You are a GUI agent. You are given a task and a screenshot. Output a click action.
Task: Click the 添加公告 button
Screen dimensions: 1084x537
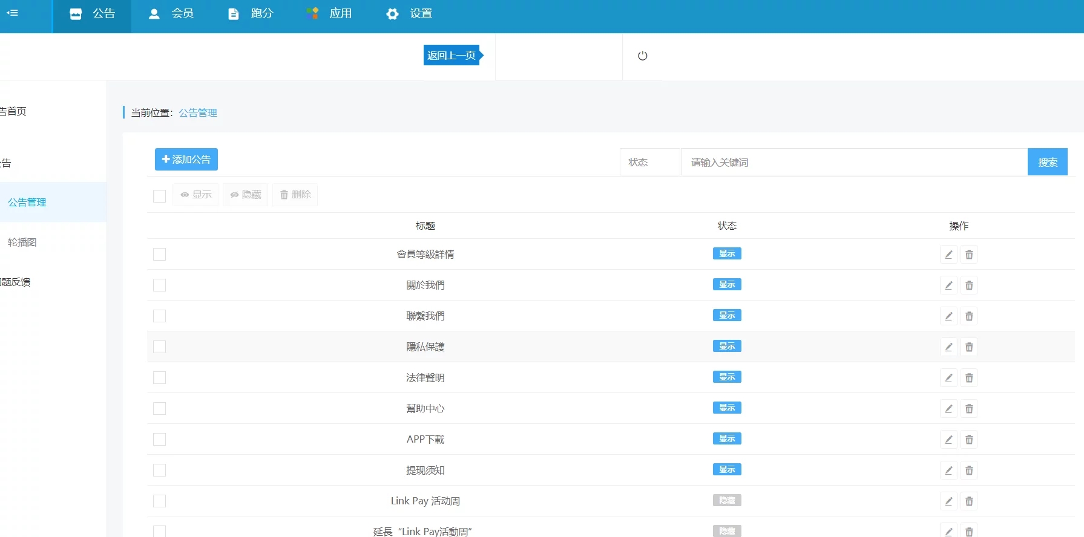tap(186, 160)
